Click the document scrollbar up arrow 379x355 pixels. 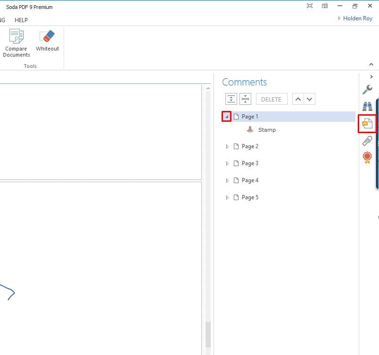208,89
